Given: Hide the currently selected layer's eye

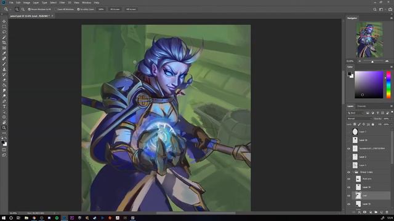Looking at the screenshot, I should [x=349, y=196].
